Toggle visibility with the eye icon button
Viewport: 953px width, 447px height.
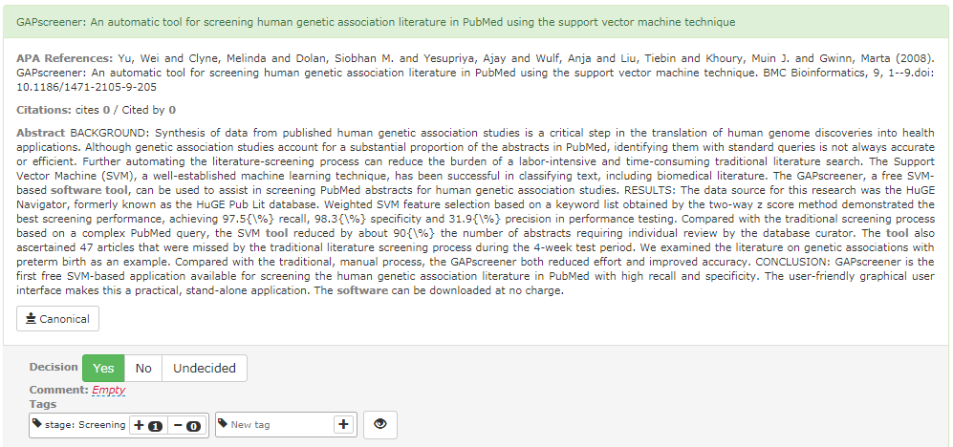point(379,424)
